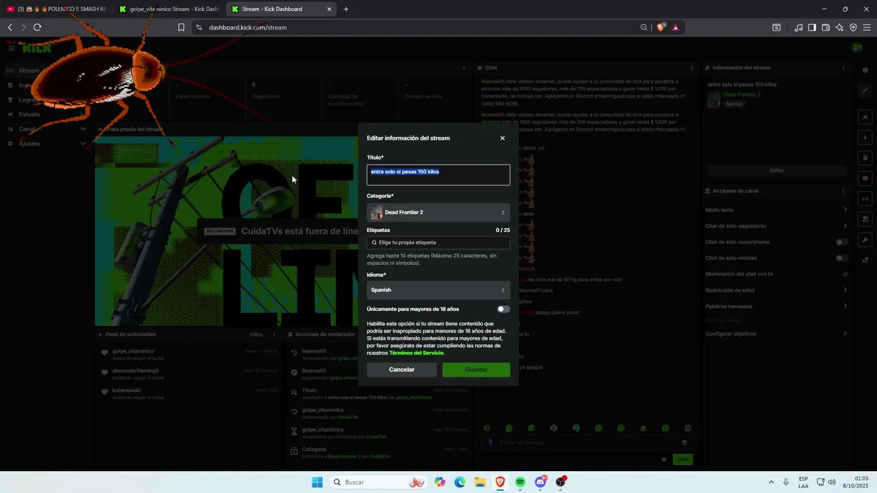Click golpe_vitaminico follower entry in activity feed
Image resolution: width=877 pixels, height=493 pixels.
coord(189,353)
